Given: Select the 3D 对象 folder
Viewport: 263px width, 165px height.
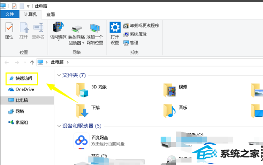Looking at the screenshot, I should (x=91, y=90).
